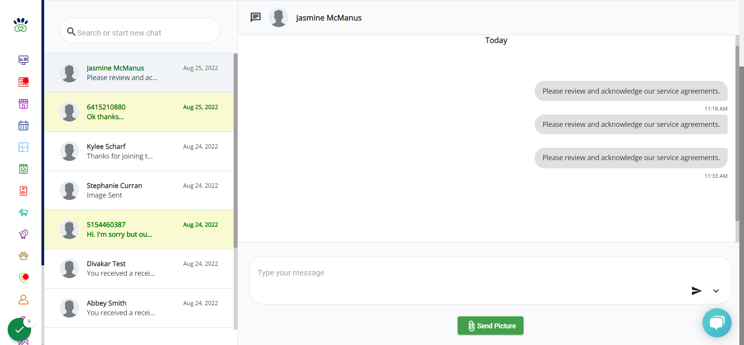Click the Jasmine McManus name in header
The image size is (744, 345).
[329, 18]
